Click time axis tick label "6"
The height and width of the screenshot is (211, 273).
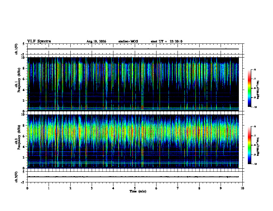156,188
